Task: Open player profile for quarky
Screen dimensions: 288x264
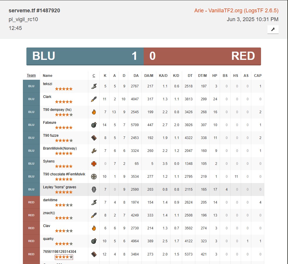Action: click(x=48, y=239)
